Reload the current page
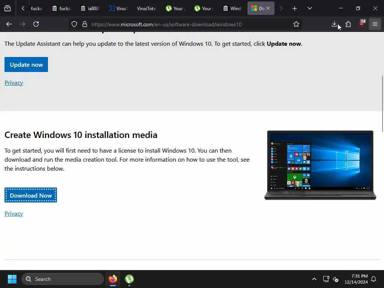This screenshot has width=384, height=288. coord(36,24)
